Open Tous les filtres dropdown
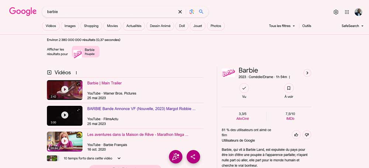The width and height of the screenshot is (369, 168). 282,26
